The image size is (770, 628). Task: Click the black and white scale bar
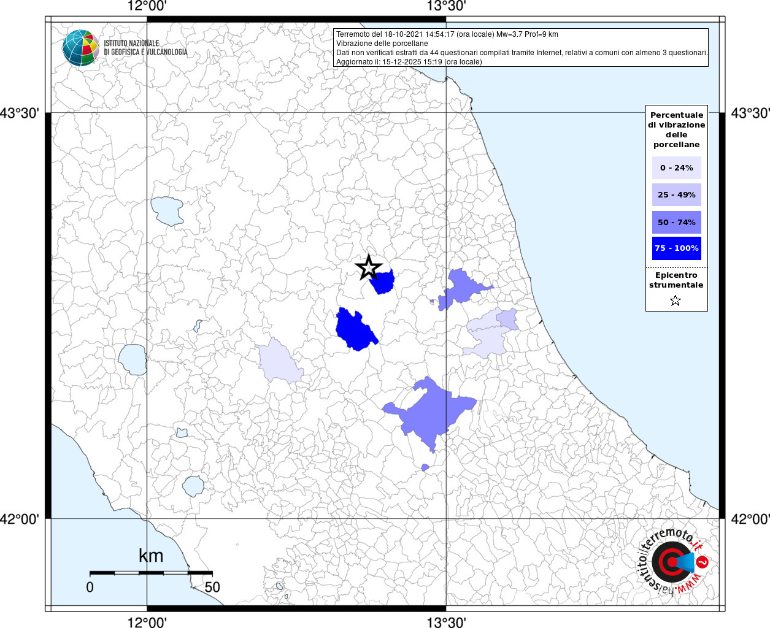(x=151, y=572)
